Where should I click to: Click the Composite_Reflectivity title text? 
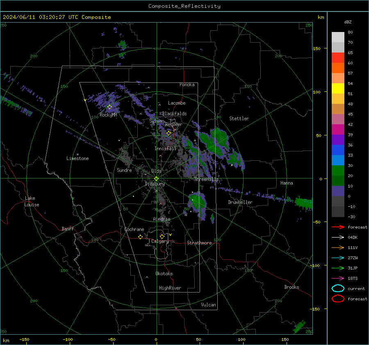184,6
